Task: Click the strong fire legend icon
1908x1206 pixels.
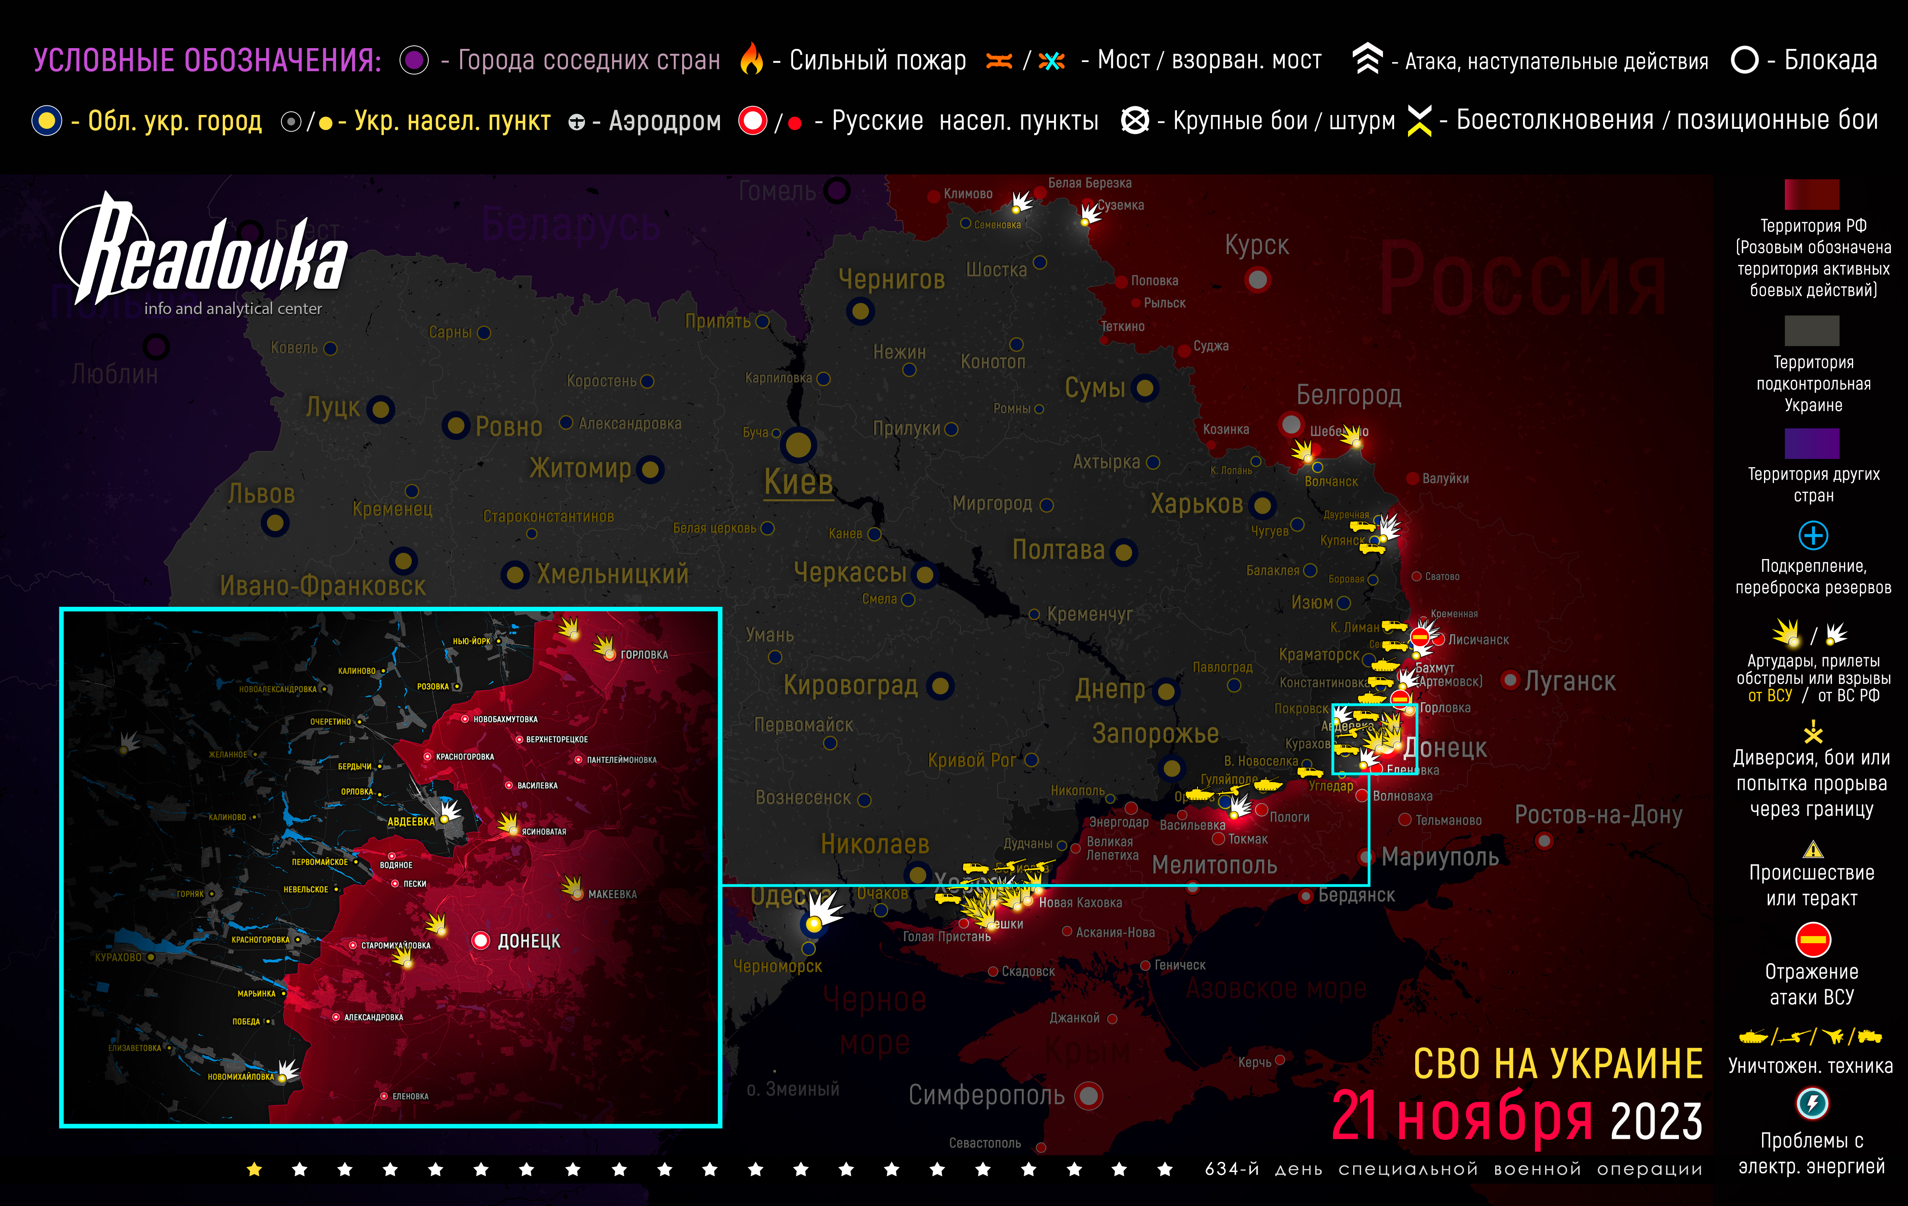Action: coord(751,59)
